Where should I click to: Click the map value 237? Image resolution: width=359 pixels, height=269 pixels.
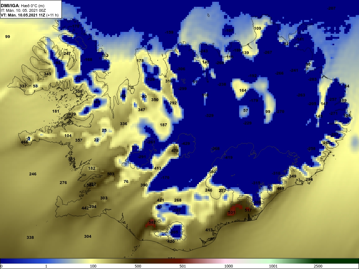tap(222, 190)
